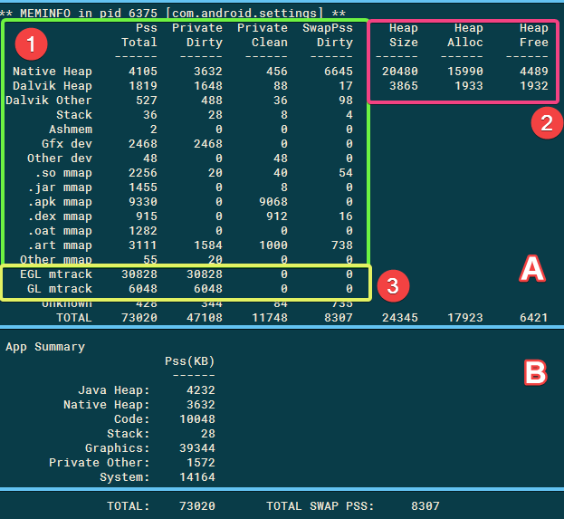564x519 pixels.
Task: Click the MEMINFO header line for com.android.settings
Action: 173,14
